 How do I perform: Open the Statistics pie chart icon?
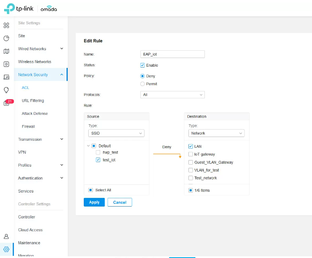[x=6, y=38]
